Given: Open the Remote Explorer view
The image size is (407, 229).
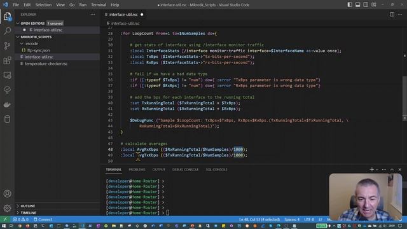Looking at the screenshot, I should (7, 75).
